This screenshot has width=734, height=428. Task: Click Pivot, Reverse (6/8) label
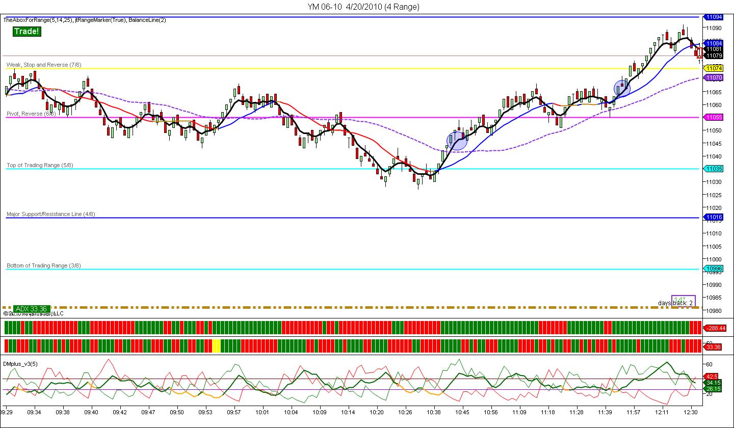[31, 114]
